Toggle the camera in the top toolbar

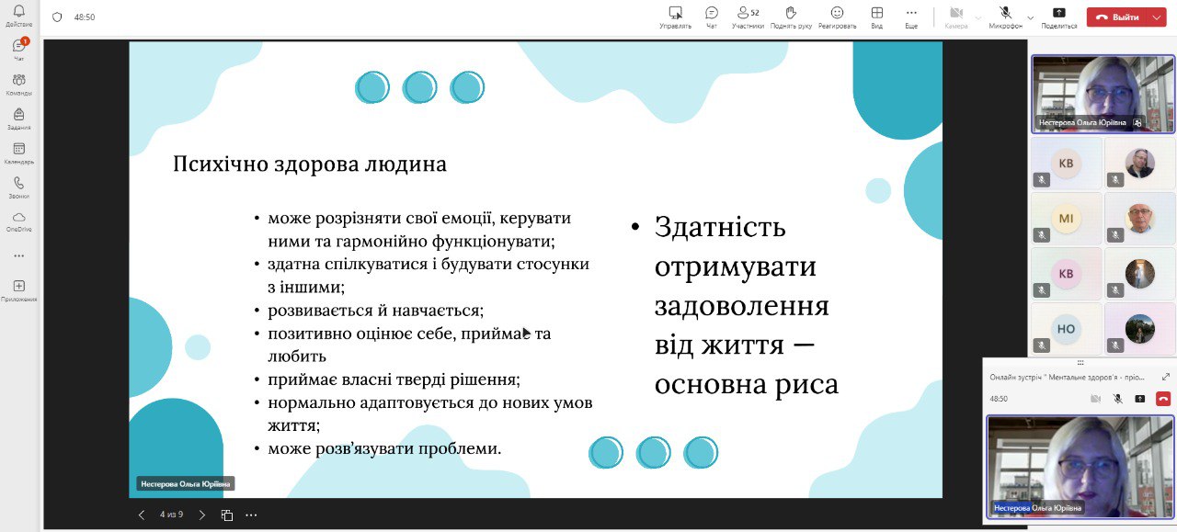(955, 15)
